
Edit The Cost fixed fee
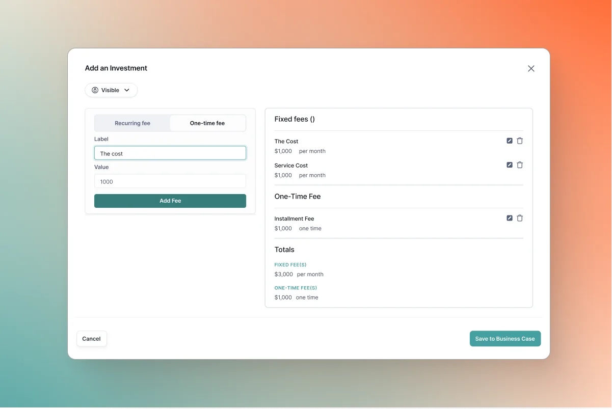tap(510, 141)
